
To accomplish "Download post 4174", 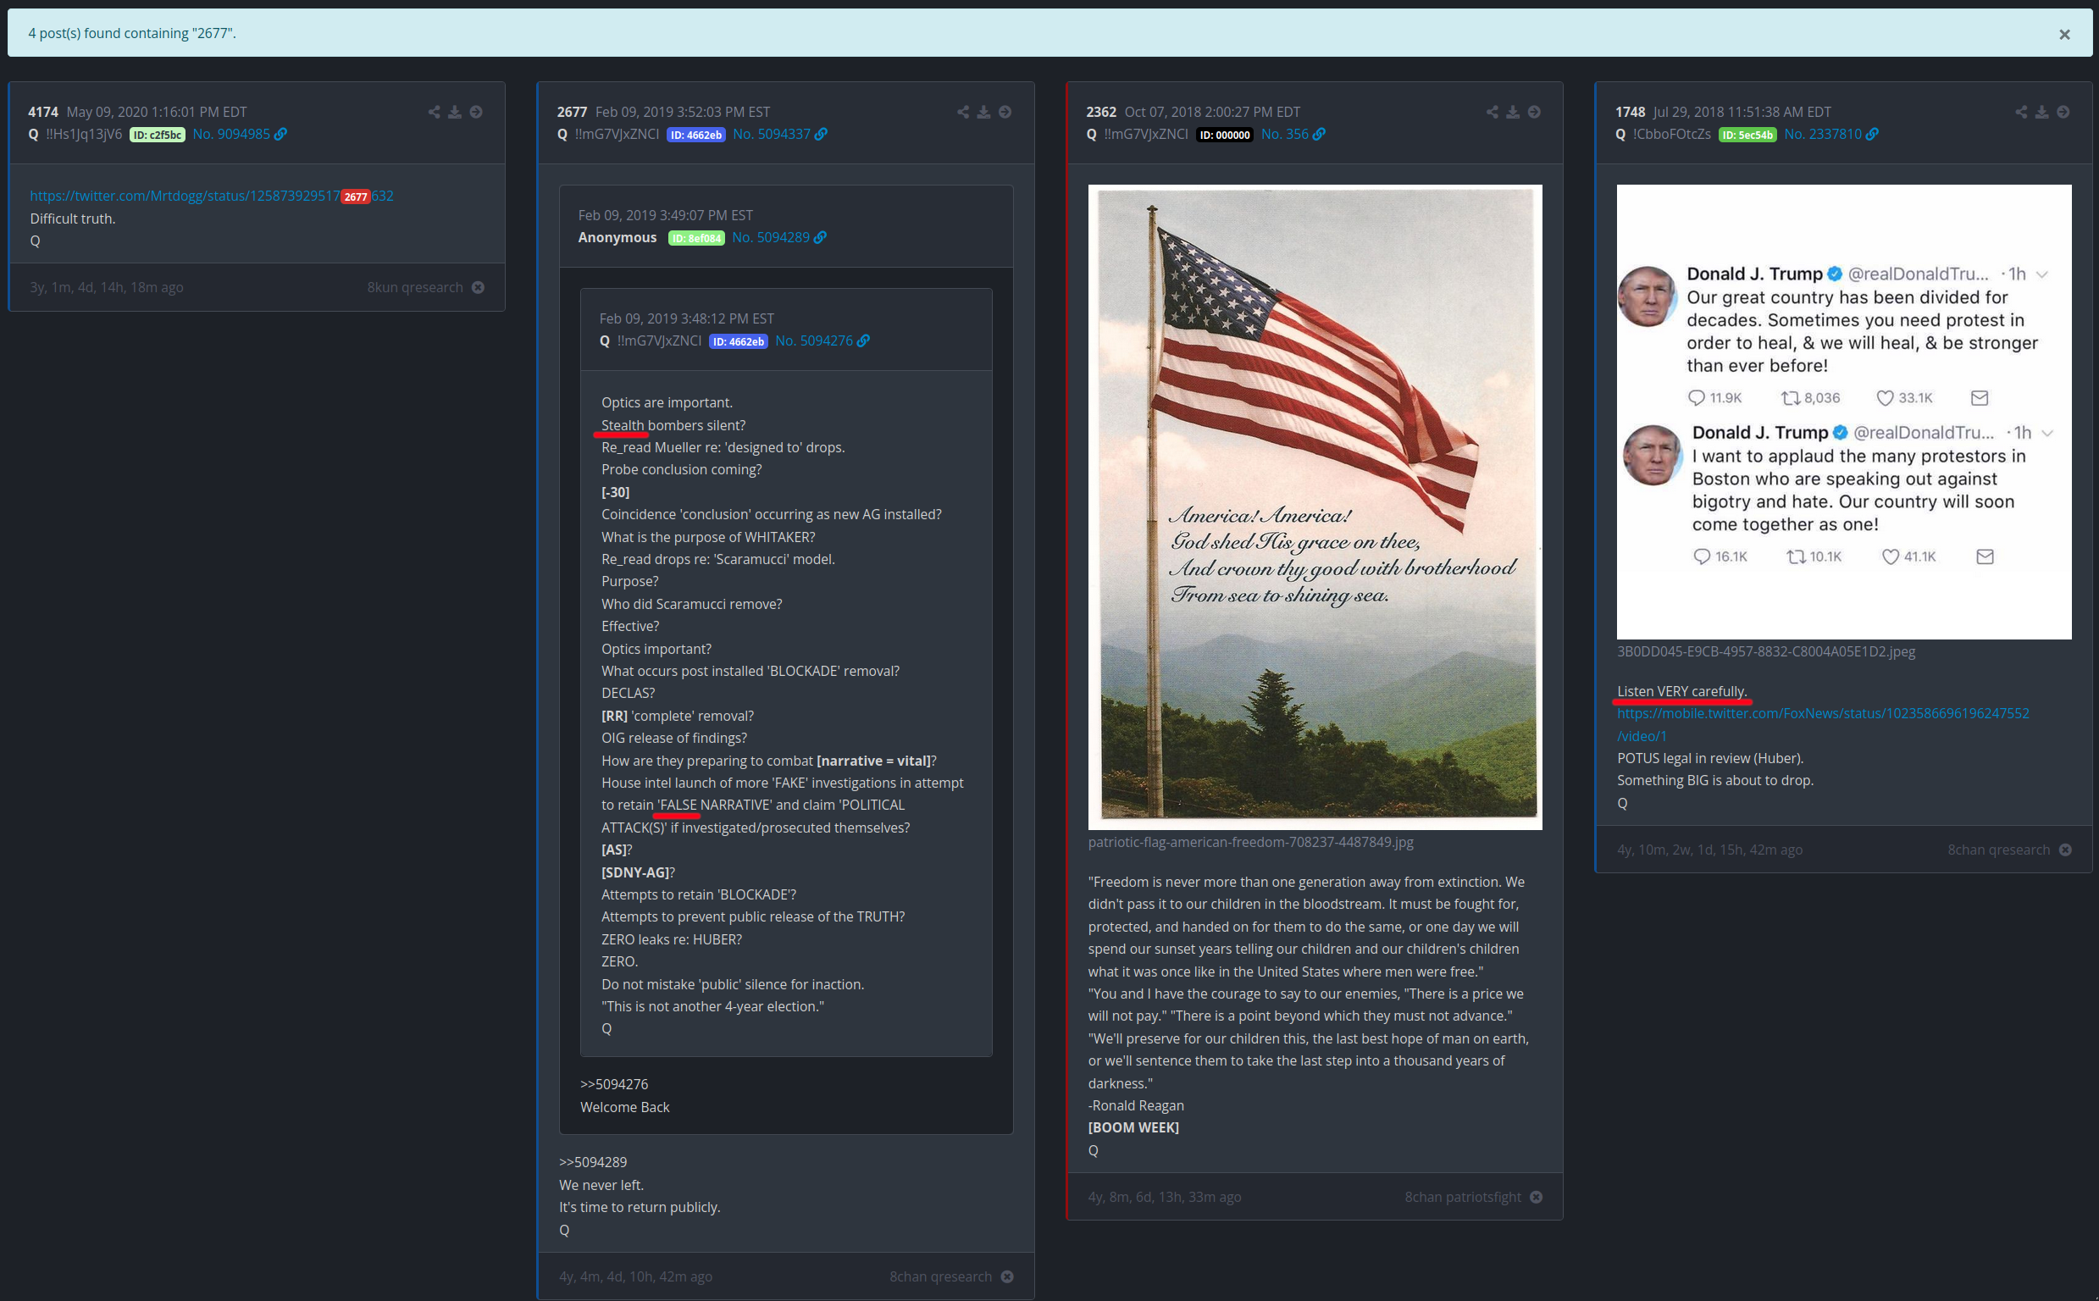I will pyautogui.click(x=454, y=112).
